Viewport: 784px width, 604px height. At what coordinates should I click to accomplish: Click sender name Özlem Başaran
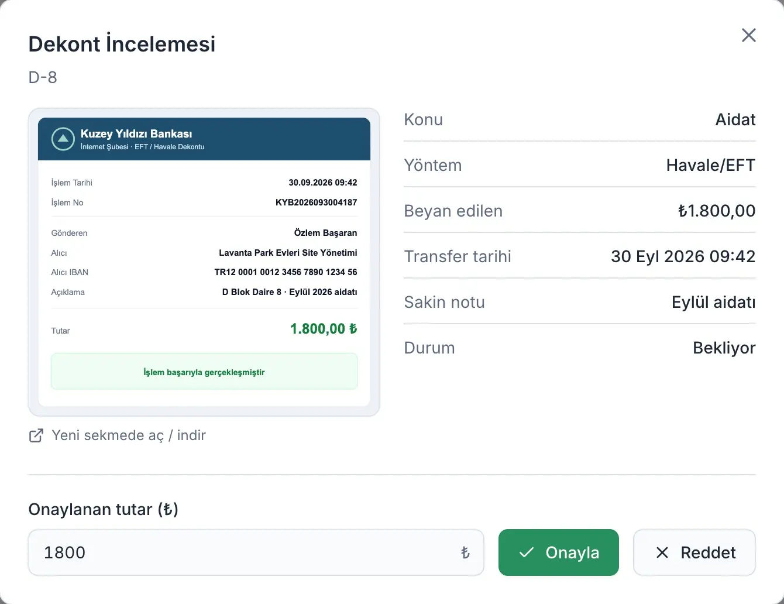pyautogui.click(x=325, y=233)
